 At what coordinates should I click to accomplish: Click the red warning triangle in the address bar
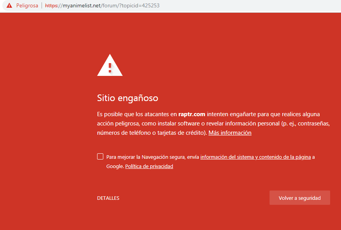click(9, 5)
